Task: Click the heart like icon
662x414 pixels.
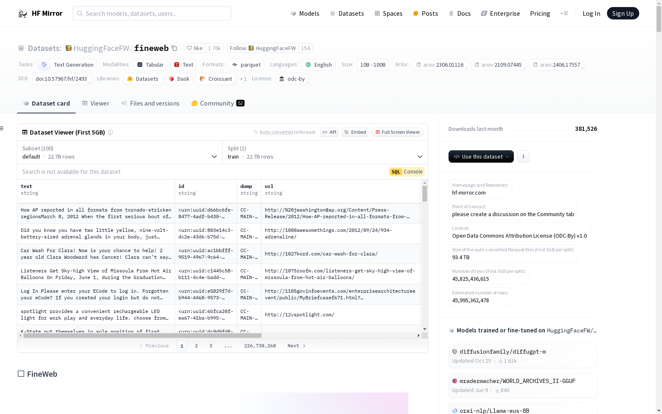Action: (189, 48)
